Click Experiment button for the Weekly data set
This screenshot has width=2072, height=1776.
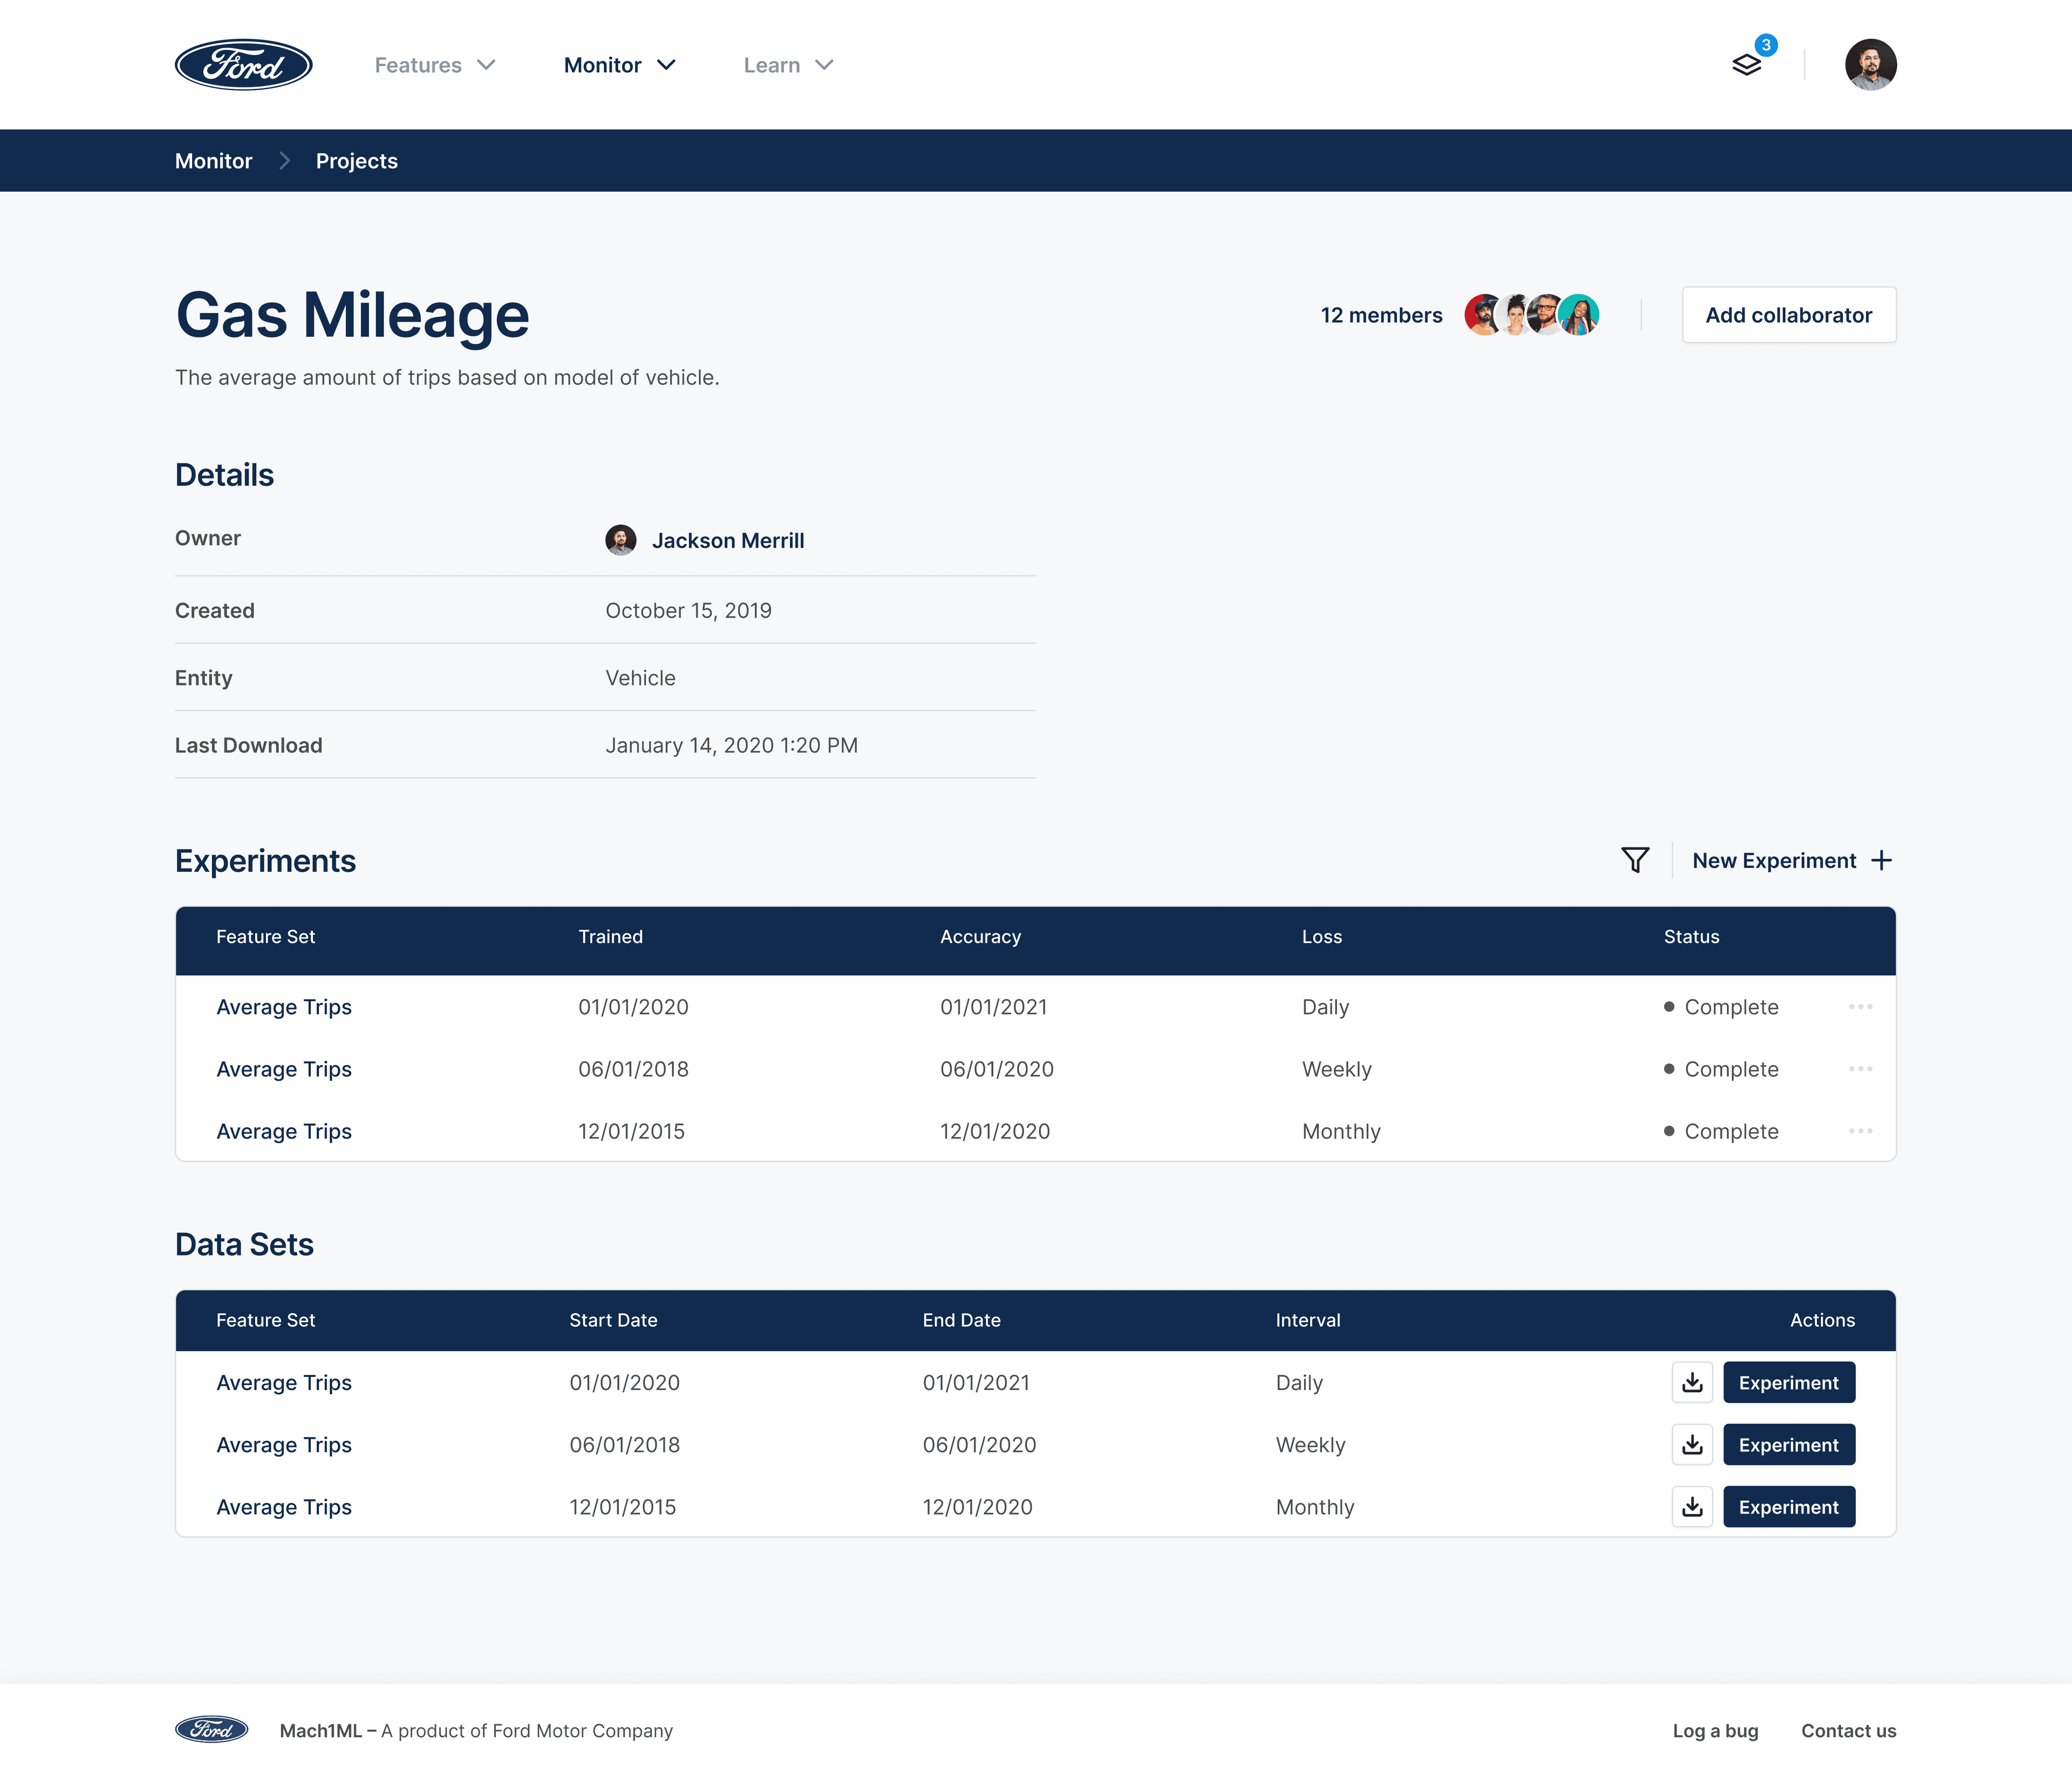click(x=1788, y=1445)
